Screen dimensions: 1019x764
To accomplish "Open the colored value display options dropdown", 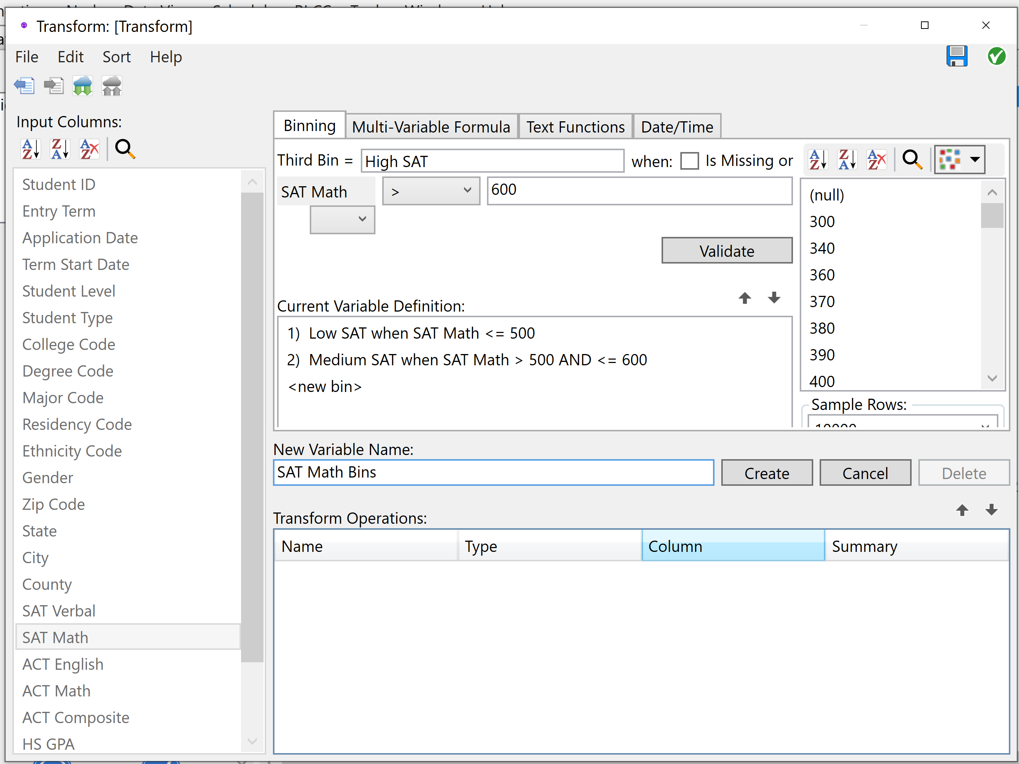I will click(x=960, y=160).
